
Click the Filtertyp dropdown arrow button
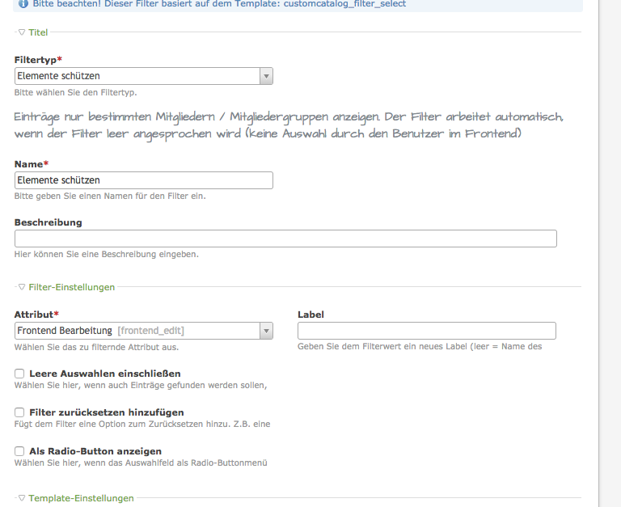click(x=266, y=76)
